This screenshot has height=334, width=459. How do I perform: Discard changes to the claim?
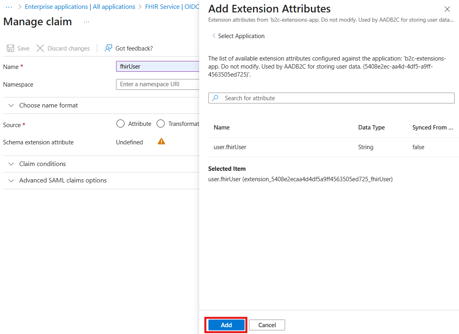click(x=63, y=48)
